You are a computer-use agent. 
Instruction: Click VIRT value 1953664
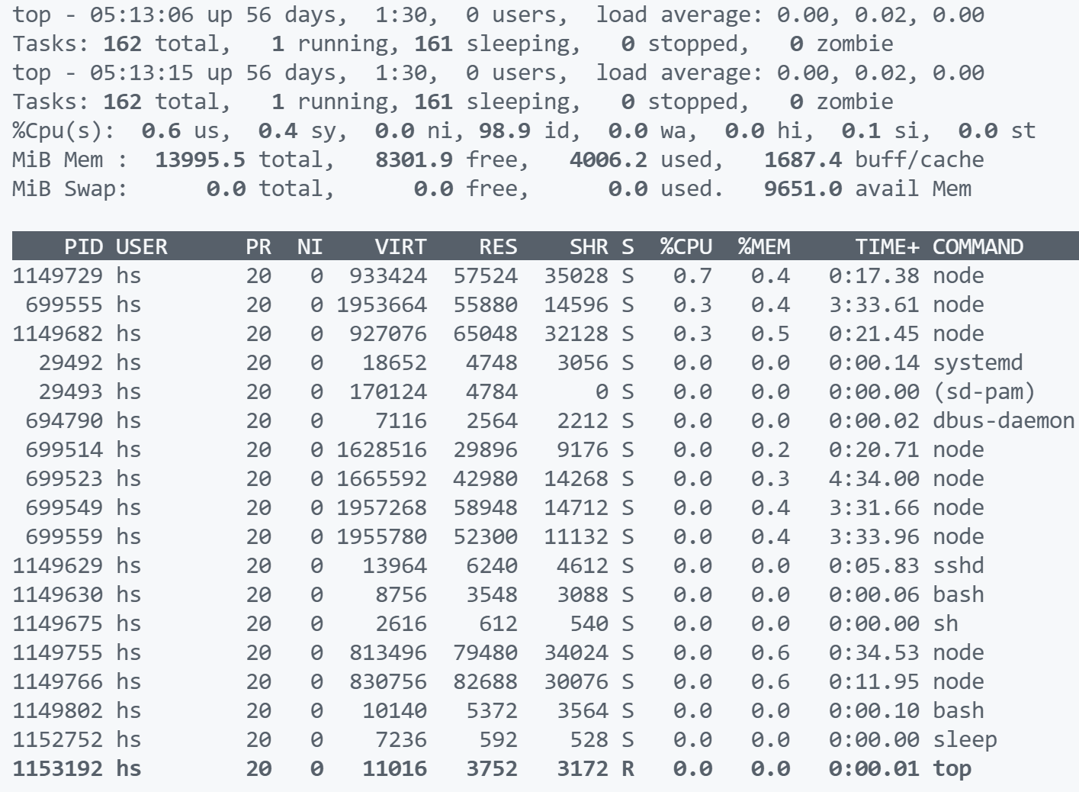coord(381,304)
